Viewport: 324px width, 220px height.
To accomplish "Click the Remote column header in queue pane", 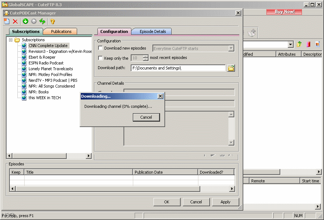I will 274,181.
